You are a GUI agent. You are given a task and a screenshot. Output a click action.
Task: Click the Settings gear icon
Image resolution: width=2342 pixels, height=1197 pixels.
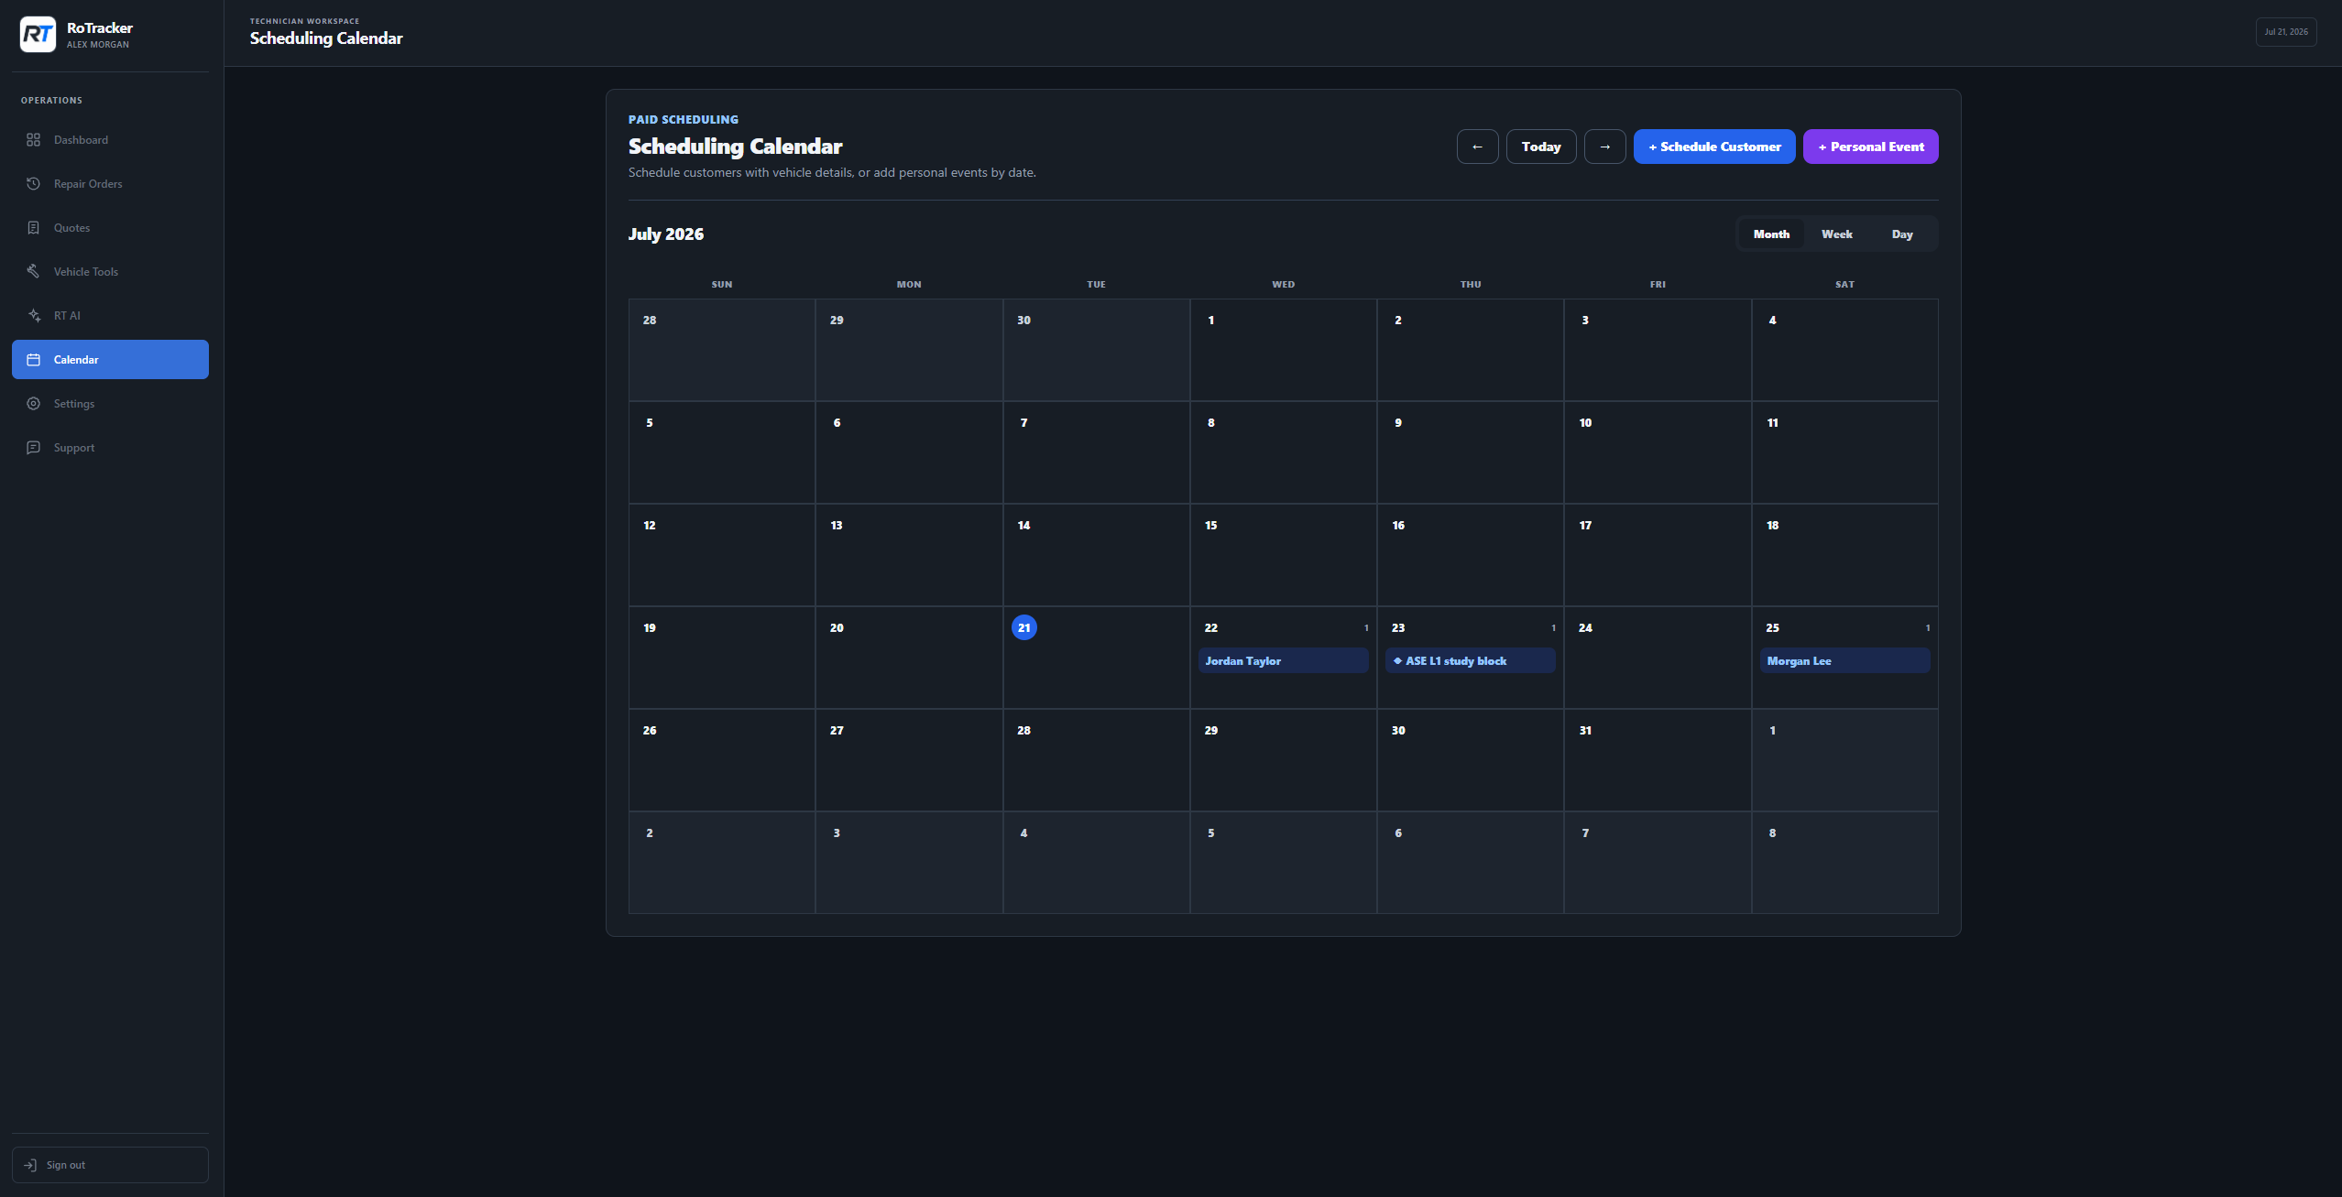click(34, 404)
